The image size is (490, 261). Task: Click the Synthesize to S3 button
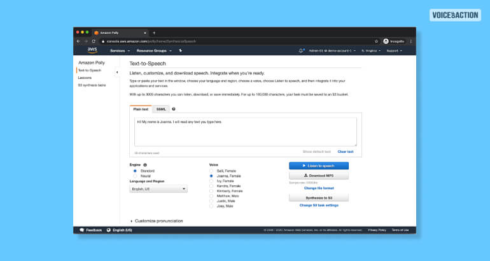tap(319, 198)
